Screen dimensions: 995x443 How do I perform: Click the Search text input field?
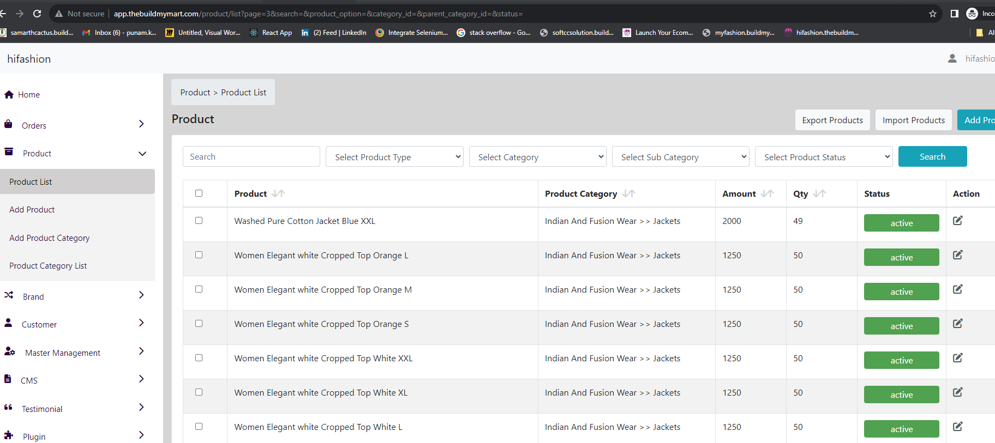pos(251,156)
